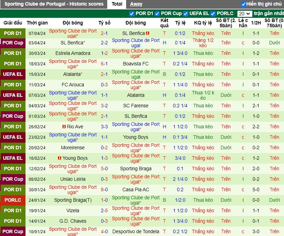Open Vizela team link
The image size is (284, 236).
pos(73,210)
